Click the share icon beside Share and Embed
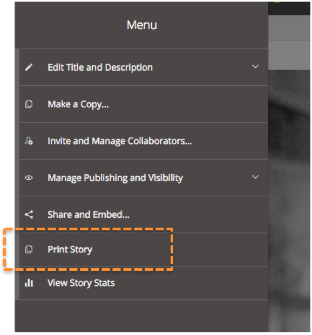 tap(29, 215)
